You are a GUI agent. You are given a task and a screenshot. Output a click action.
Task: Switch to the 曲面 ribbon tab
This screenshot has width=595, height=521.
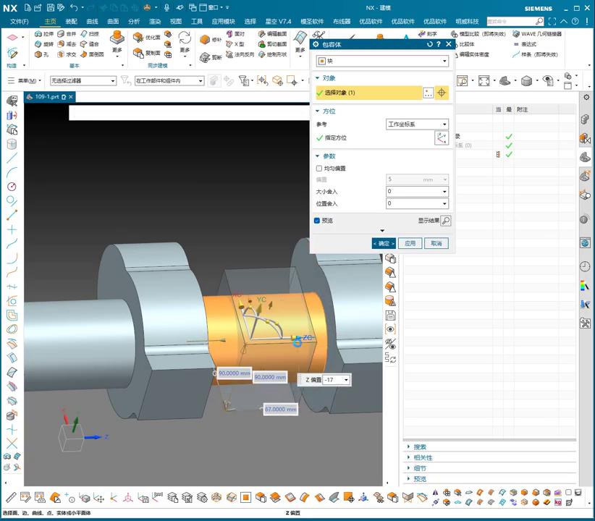coord(113,22)
